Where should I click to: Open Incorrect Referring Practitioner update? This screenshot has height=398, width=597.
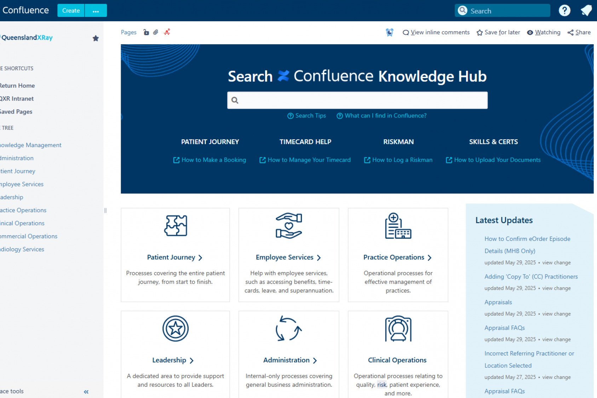click(529, 359)
